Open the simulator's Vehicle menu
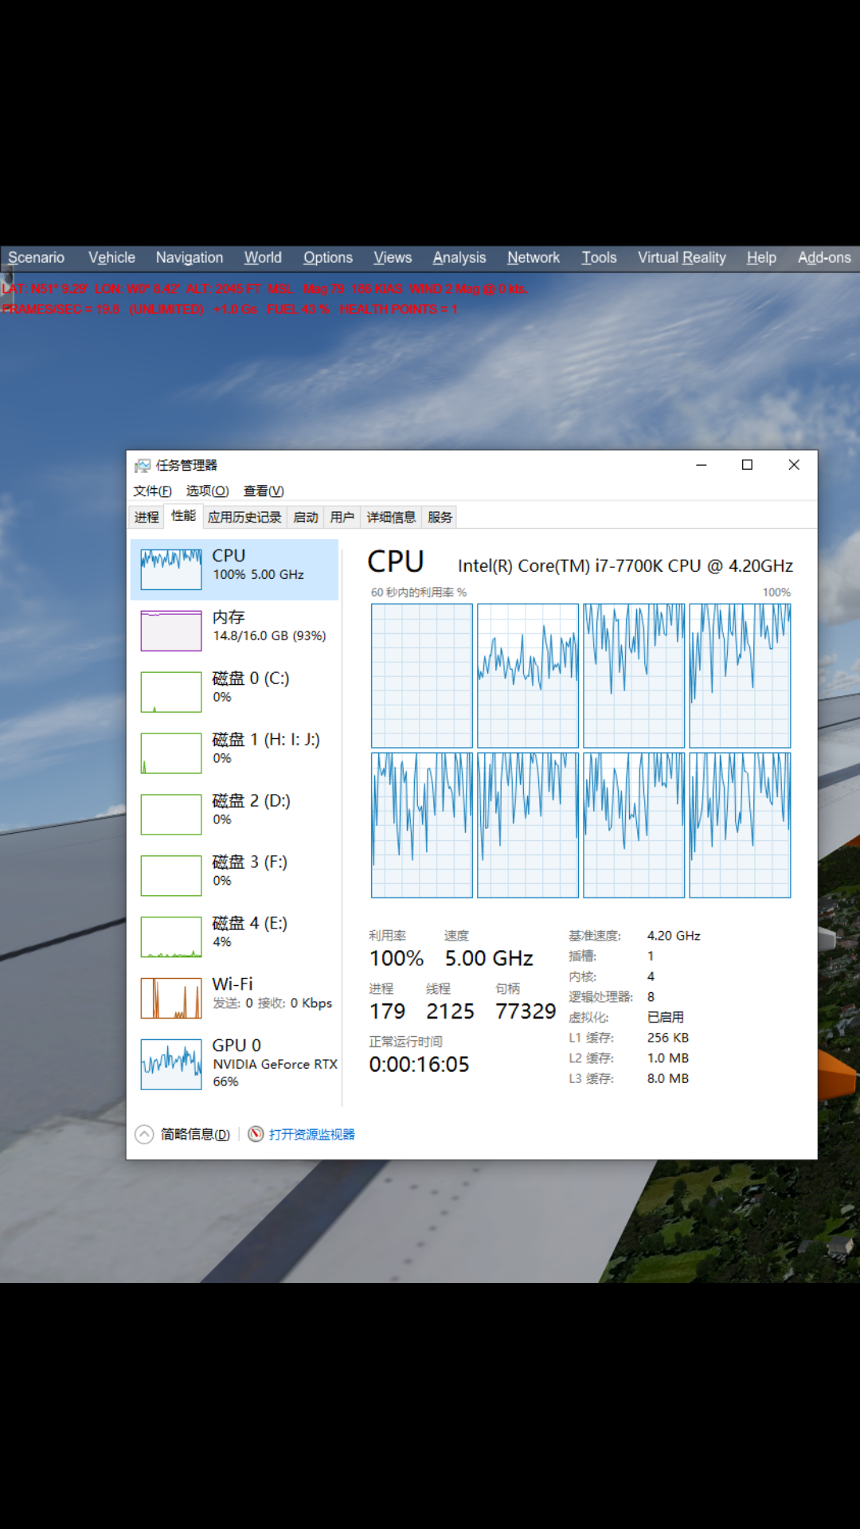Viewport: 860px width, 1529px height. (x=111, y=258)
